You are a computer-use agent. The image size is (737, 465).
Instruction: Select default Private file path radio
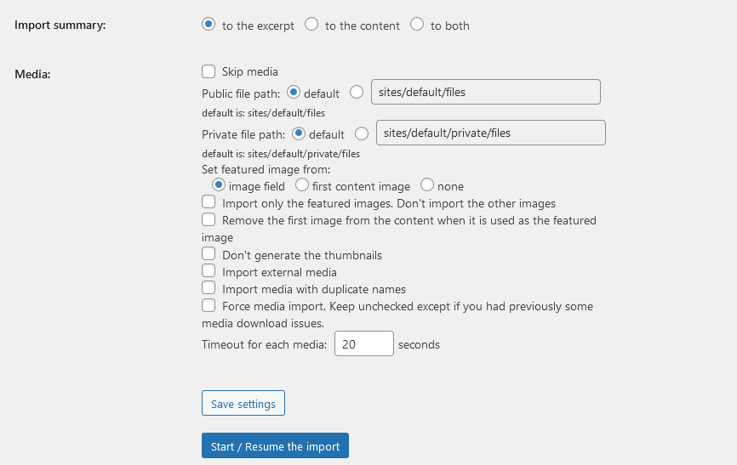coord(299,133)
